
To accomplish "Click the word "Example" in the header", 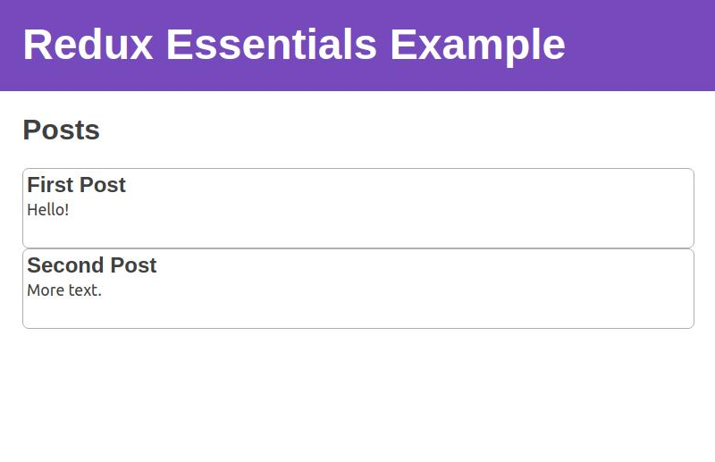I will pyautogui.click(x=477, y=45).
